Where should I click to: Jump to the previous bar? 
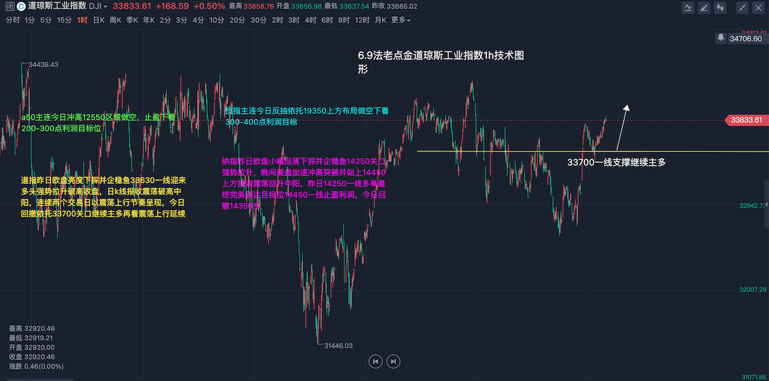coord(375,361)
